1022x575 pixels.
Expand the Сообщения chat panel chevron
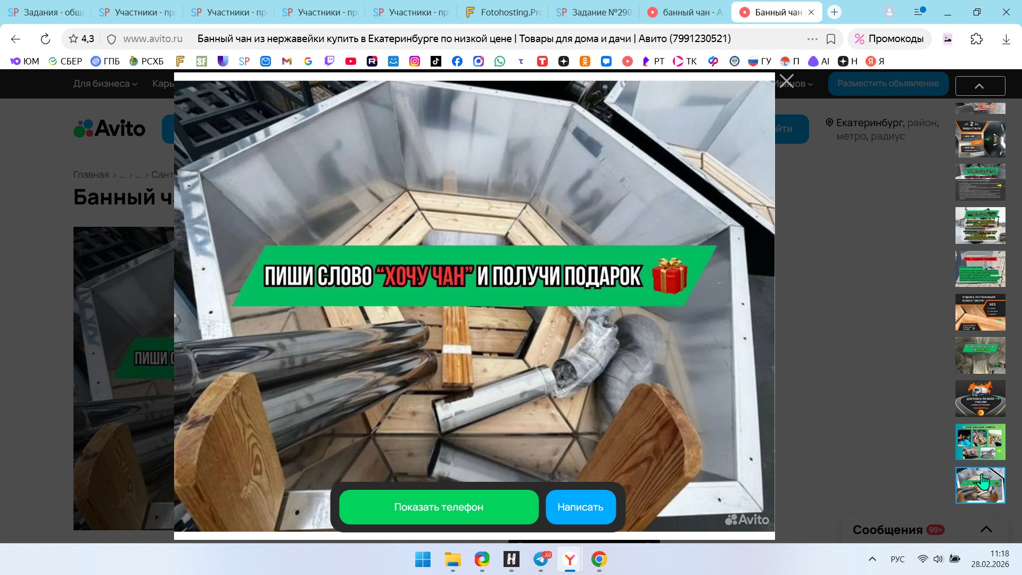986,529
